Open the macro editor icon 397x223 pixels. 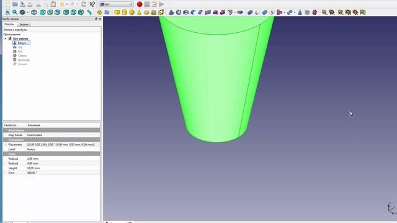click(x=154, y=4)
